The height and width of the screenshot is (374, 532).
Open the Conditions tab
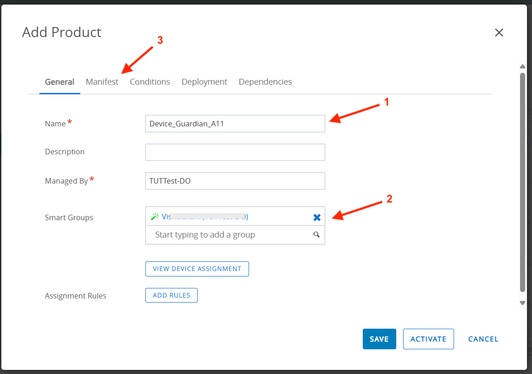150,82
